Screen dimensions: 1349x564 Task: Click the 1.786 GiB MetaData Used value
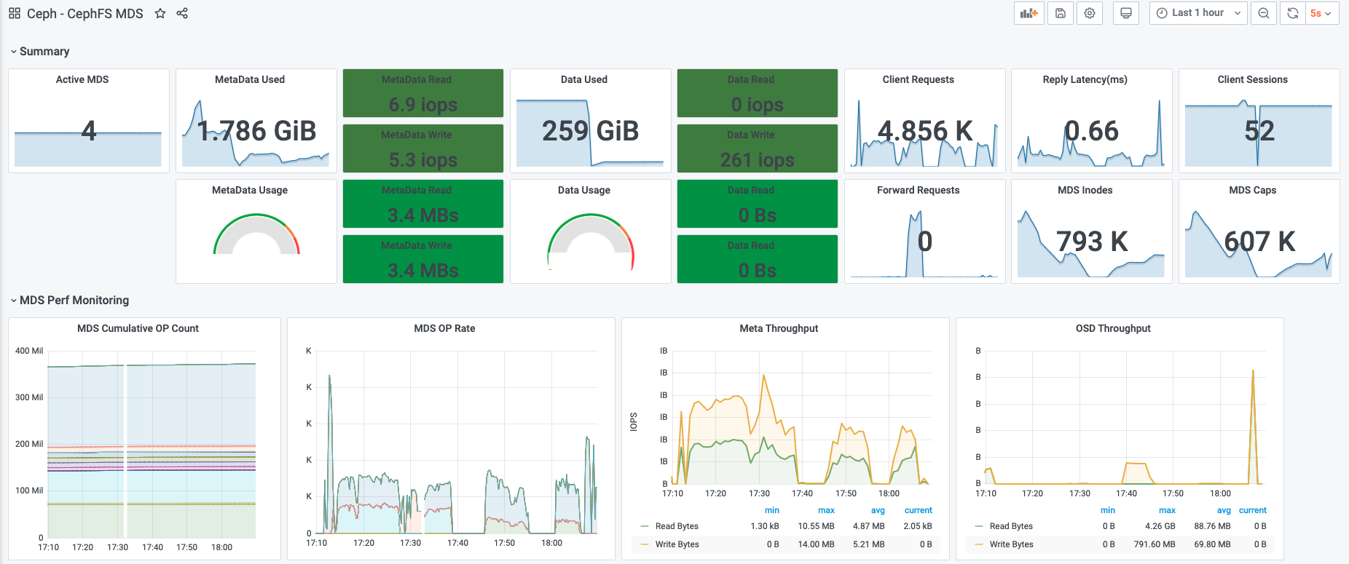point(256,131)
